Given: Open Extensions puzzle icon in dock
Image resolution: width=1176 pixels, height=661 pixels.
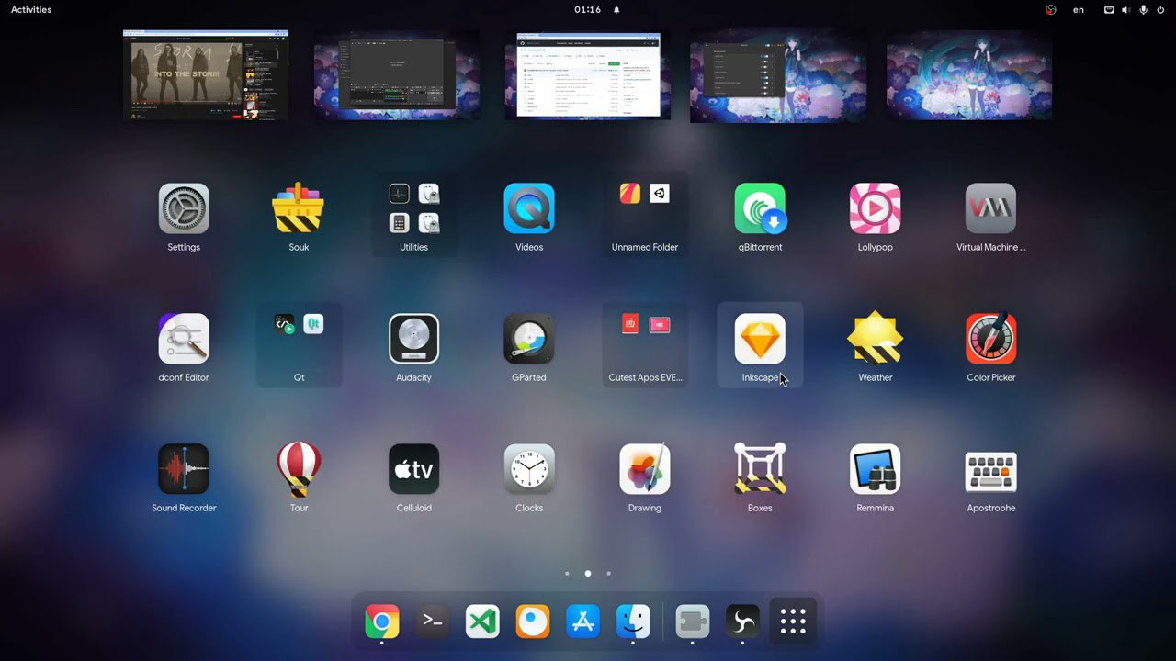Looking at the screenshot, I should [x=693, y=622].
